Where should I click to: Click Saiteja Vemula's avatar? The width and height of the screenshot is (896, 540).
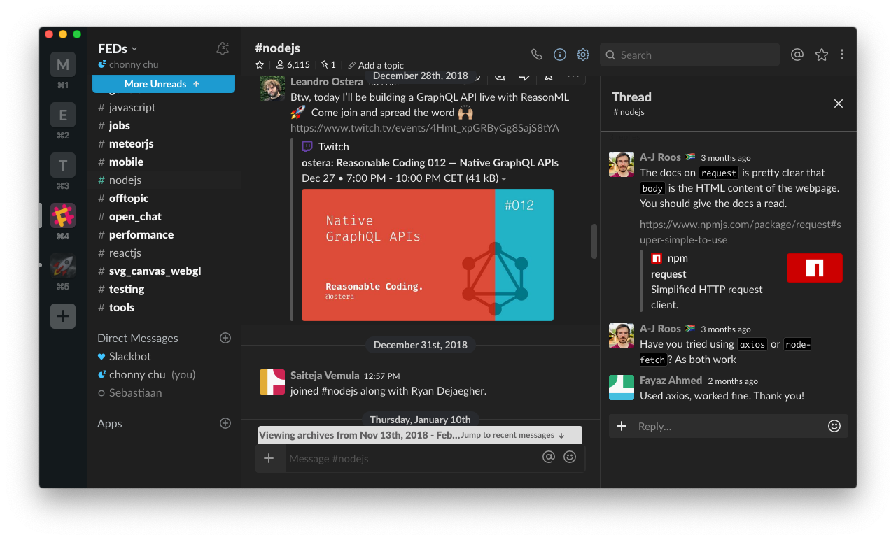tap(272, 382)
